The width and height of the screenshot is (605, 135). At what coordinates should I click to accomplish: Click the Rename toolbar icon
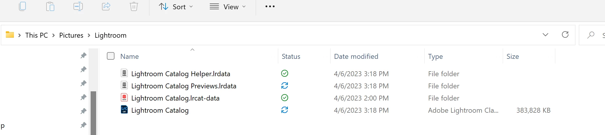(78, 6)
